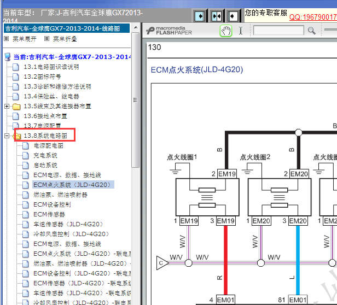
Task: Click the page icon next to 13.1电路图识读说明
Action: click(x=16, y=67)
